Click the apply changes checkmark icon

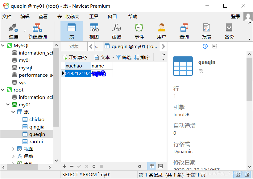click(79, 166)
